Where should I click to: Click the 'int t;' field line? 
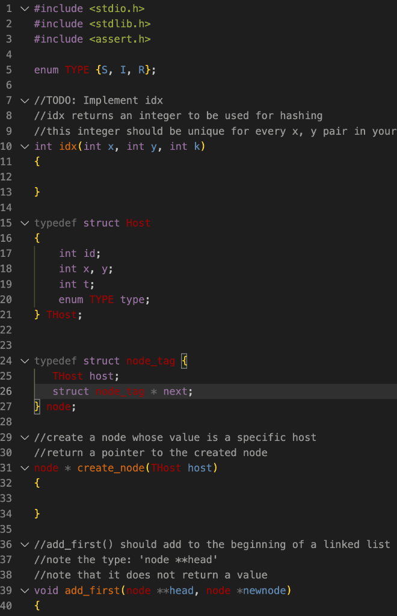point(76,285)
